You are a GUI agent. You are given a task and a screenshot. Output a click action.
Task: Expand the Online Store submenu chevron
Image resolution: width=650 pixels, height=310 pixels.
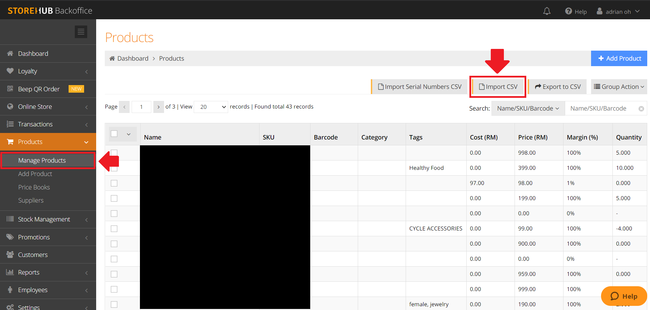87,107
